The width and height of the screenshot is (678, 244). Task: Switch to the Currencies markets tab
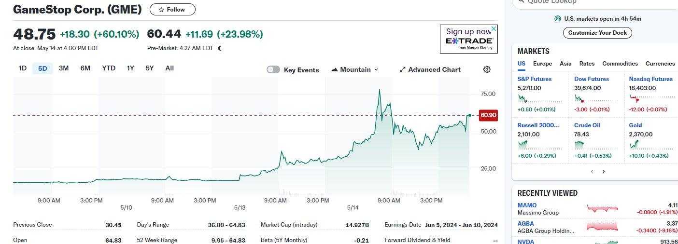(660, 64)
